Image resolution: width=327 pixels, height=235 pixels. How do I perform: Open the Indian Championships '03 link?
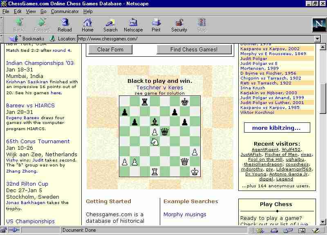pos(40,63)
